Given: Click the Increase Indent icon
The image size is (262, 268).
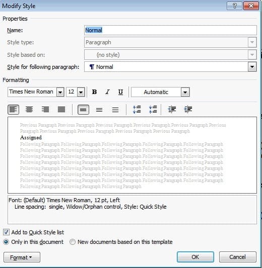Looking at the screenshot, I should click(x=188, y=110).
